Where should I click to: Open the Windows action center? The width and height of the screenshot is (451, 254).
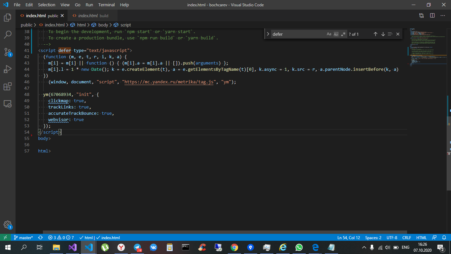click(440, 247)
